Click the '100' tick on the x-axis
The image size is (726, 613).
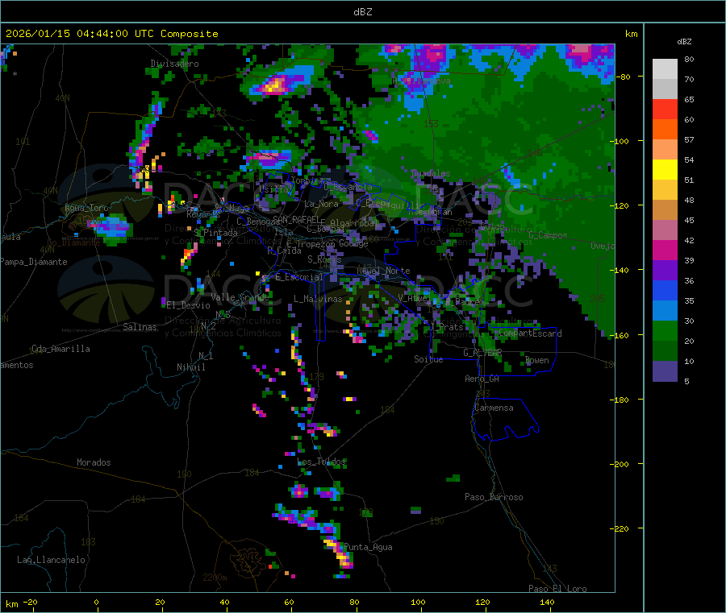418,602
